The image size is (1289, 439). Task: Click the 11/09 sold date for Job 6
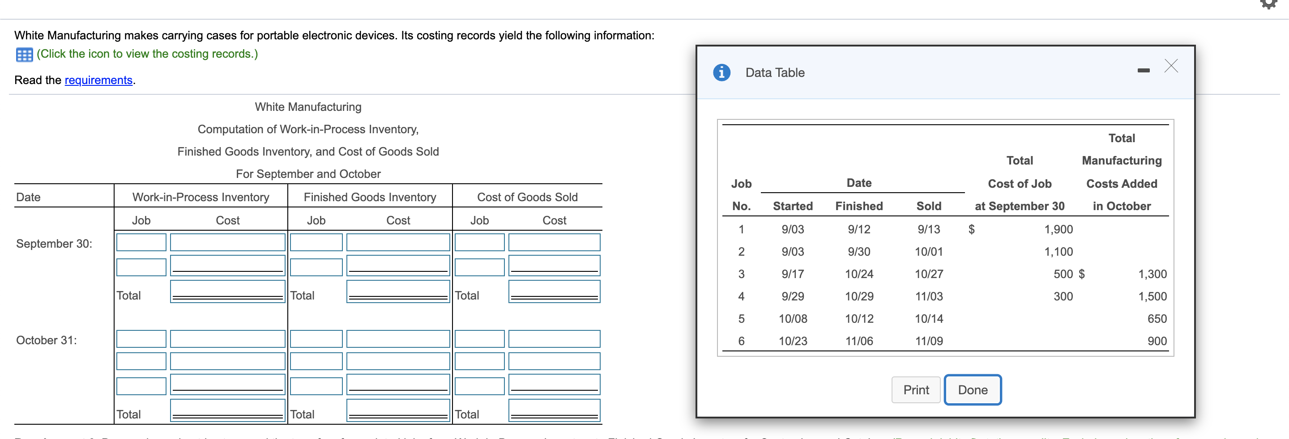point(929,341)
